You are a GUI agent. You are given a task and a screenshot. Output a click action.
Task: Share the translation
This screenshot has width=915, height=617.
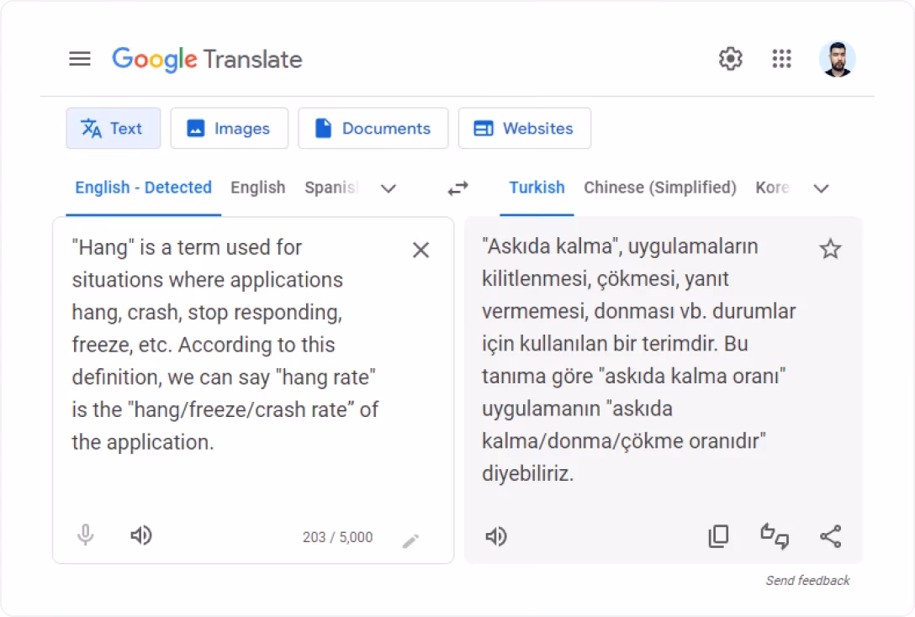tap(830, 536)
